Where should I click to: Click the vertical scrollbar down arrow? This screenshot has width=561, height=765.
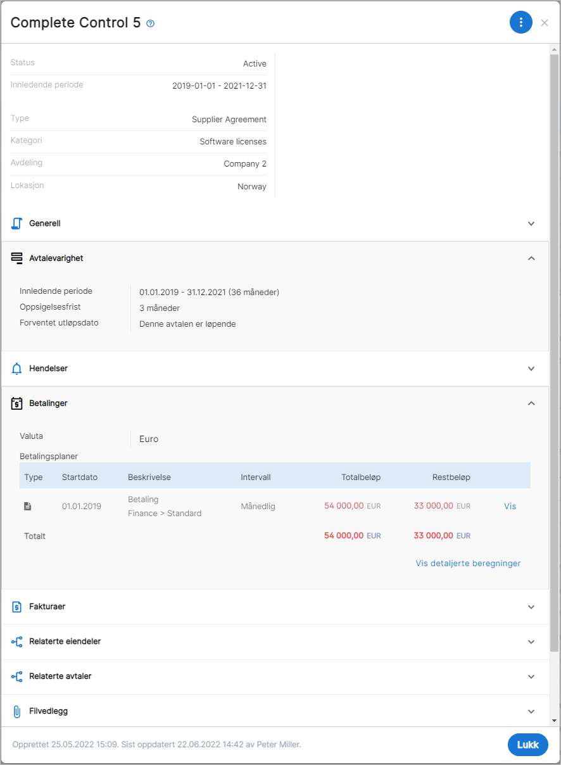555,721
